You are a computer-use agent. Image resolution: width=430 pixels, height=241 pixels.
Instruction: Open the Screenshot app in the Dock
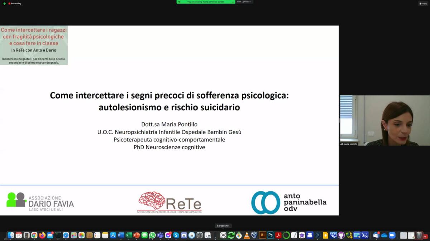click(223, 235)
